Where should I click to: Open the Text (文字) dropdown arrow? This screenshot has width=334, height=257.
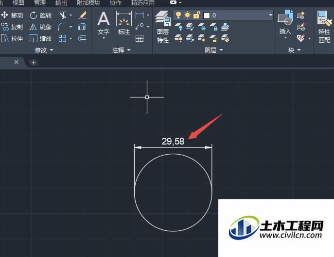pyautogui.click(x=104, y=38)
